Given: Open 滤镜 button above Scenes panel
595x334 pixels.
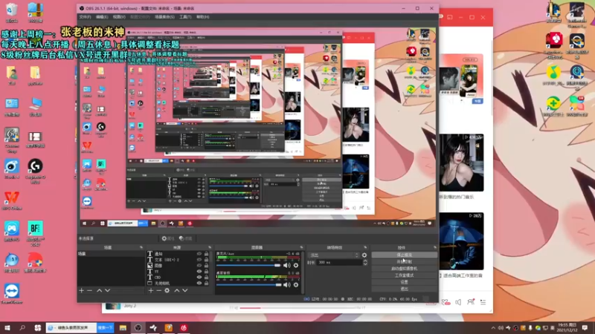Looking at the screenshot, I should (x=185, y=238).
